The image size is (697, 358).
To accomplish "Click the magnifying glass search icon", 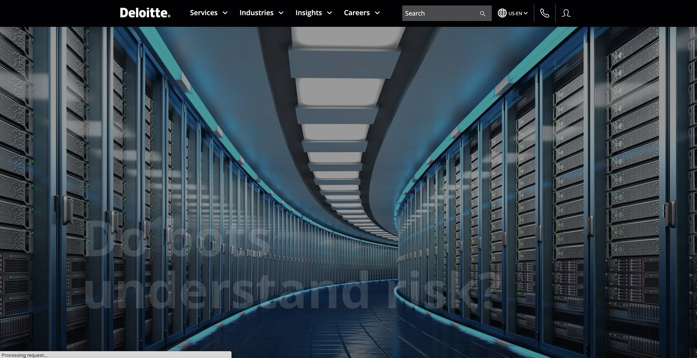I will (482, 14).
